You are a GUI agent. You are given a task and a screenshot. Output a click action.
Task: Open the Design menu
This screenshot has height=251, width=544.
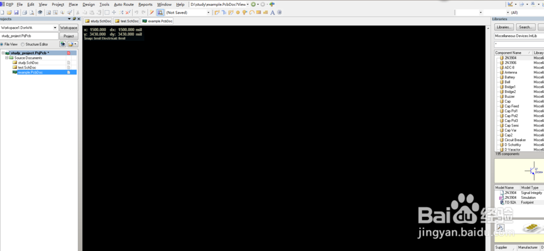[89, 4]
